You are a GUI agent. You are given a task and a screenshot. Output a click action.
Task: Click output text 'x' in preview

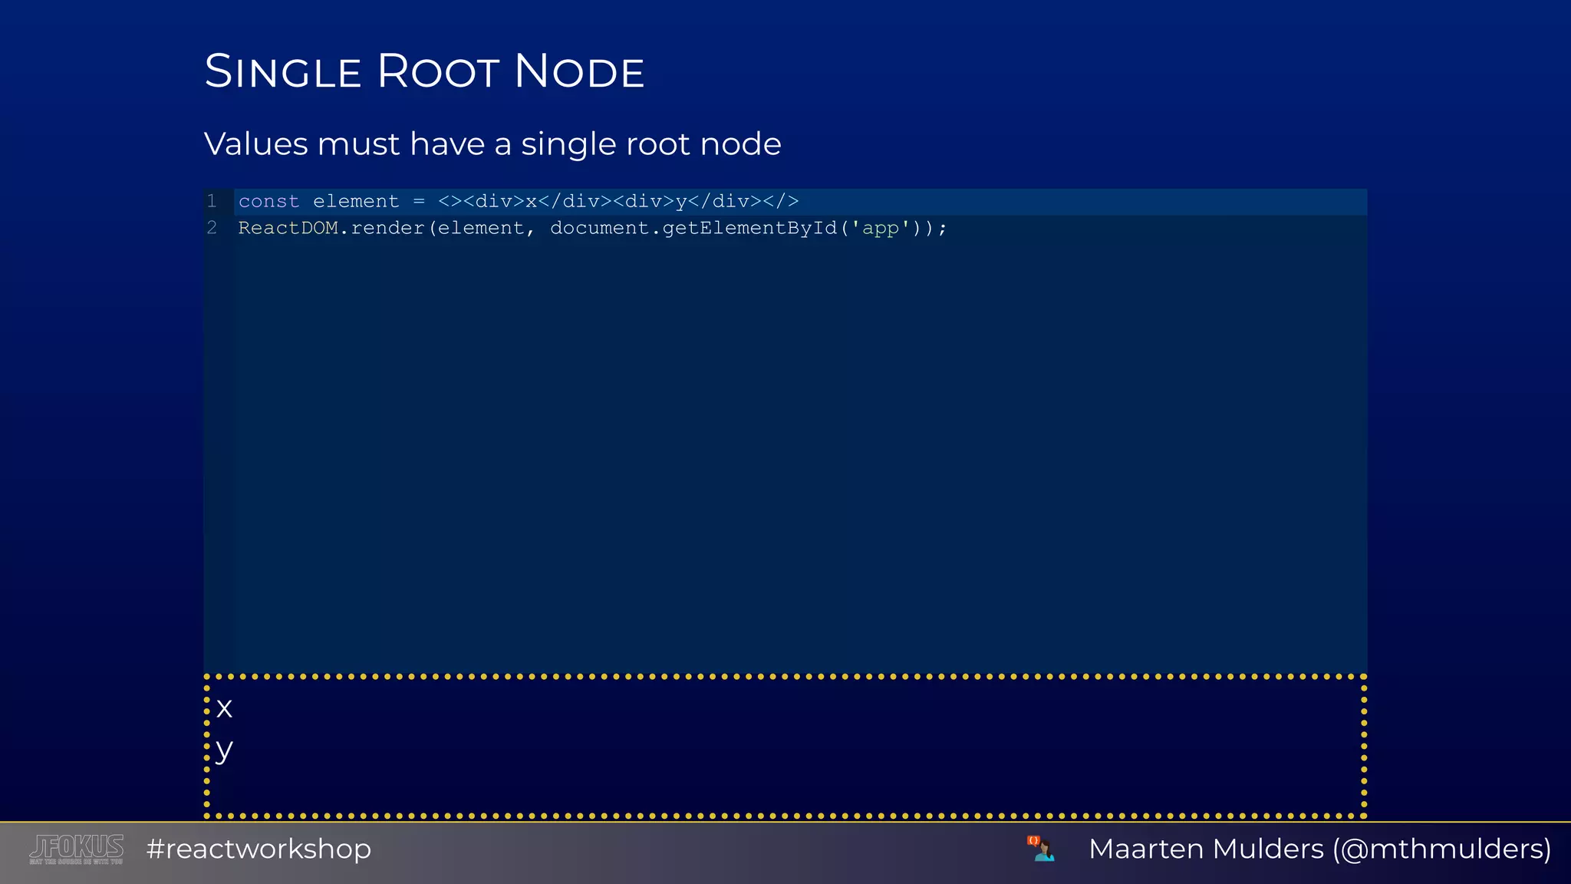click(x=224, y=708)
